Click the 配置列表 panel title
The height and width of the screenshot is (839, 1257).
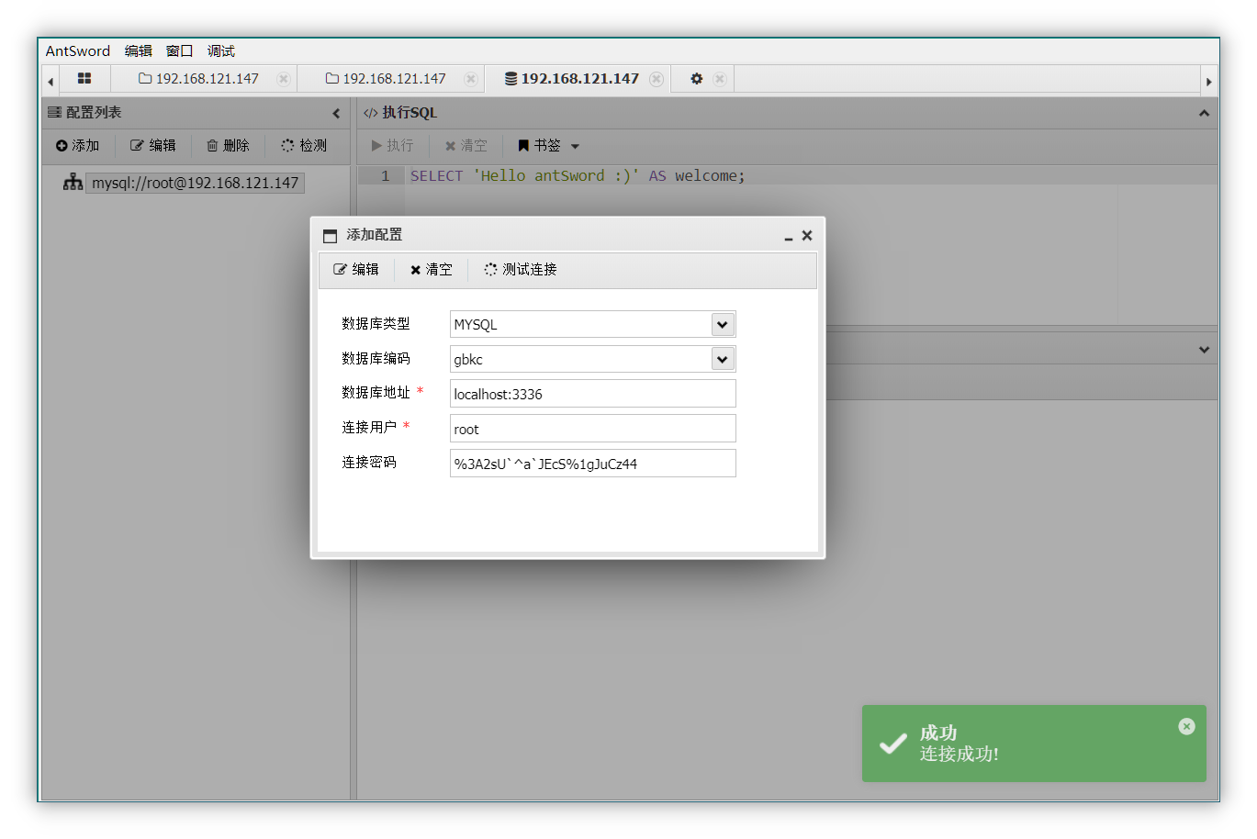(94, 112)
